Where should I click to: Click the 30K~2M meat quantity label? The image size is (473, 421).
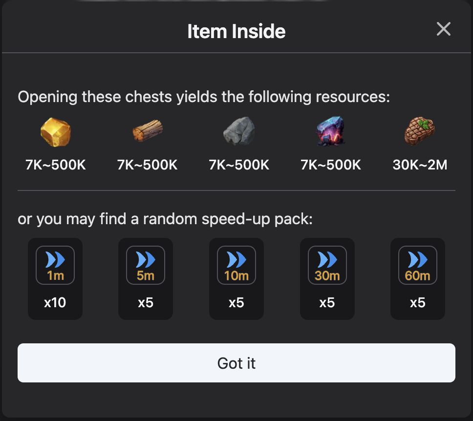tap(420, 165)
